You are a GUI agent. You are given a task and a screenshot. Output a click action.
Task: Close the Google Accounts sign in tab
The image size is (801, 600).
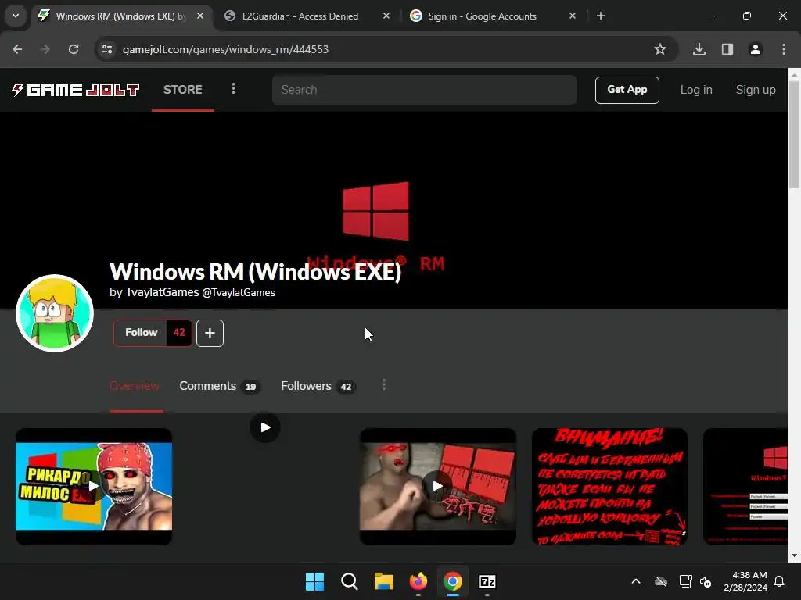point(572,16)
